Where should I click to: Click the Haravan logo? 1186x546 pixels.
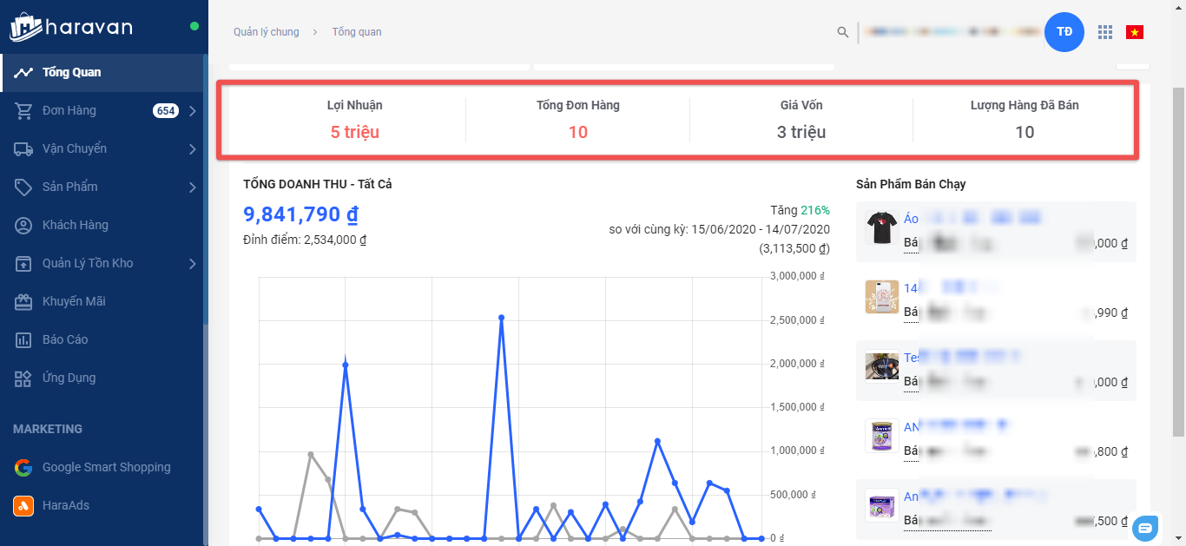tap(71, 26)
